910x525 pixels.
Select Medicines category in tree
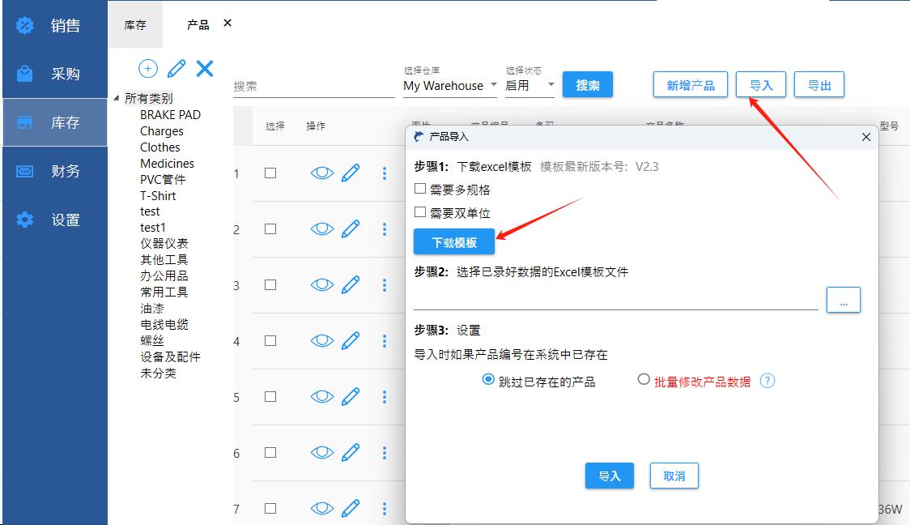[x=167, y=163]
